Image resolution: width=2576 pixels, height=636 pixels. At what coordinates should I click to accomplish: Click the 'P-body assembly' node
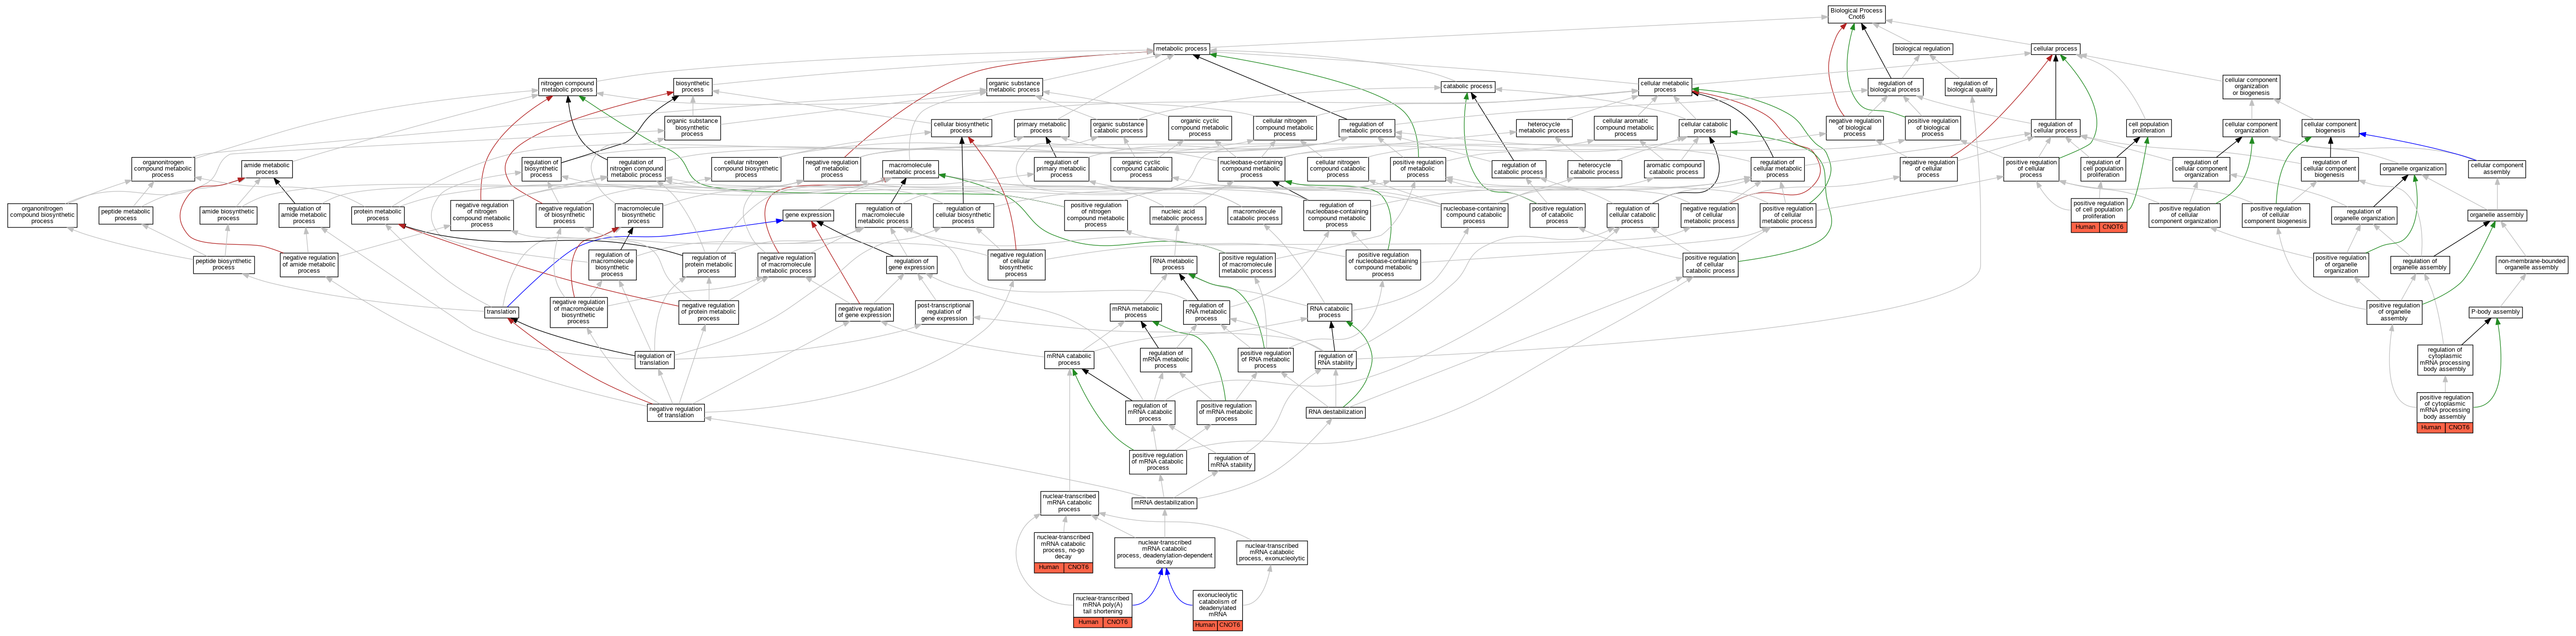pyautogui.click(x=2496, y=312)
